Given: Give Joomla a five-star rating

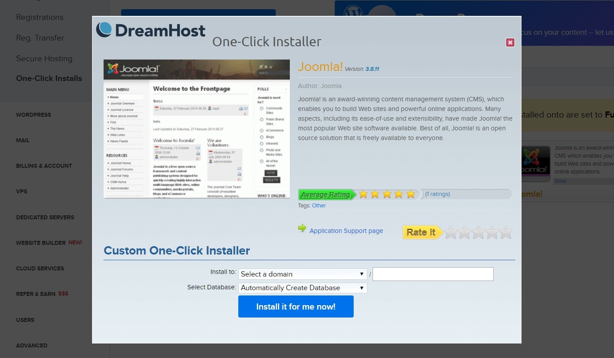Looking at the screenshot, I should click(506, 233).
